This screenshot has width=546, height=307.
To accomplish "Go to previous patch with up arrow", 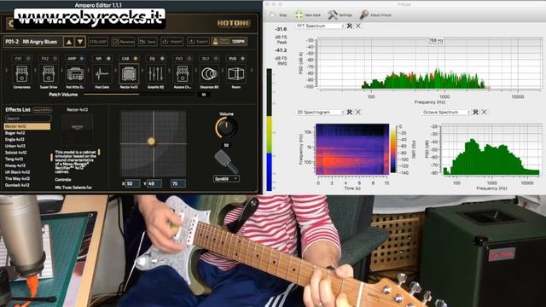I will (68, 42).
